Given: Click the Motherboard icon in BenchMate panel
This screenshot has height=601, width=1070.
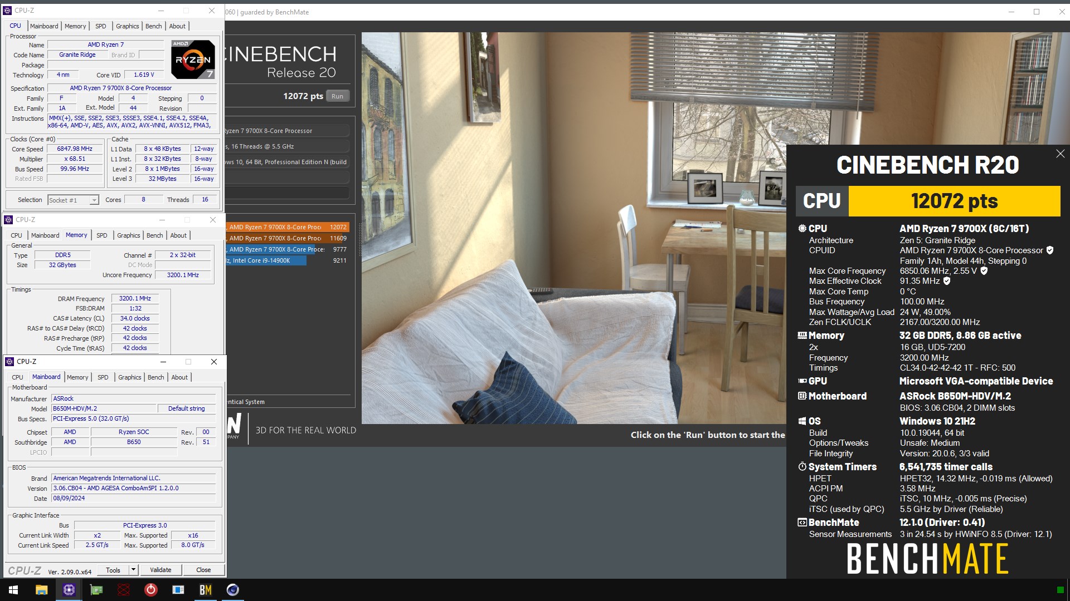Looking at the screenshot, I should click(x=802, y=396).
